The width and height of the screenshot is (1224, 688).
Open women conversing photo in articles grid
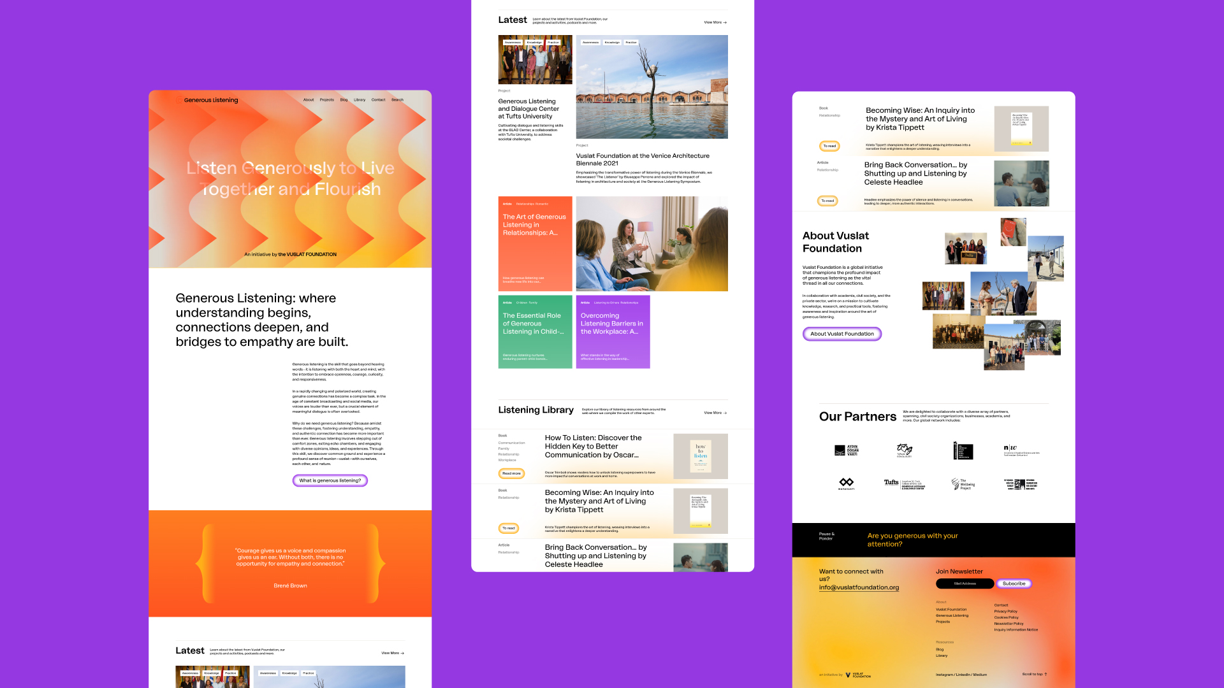[x=652, y=244]
